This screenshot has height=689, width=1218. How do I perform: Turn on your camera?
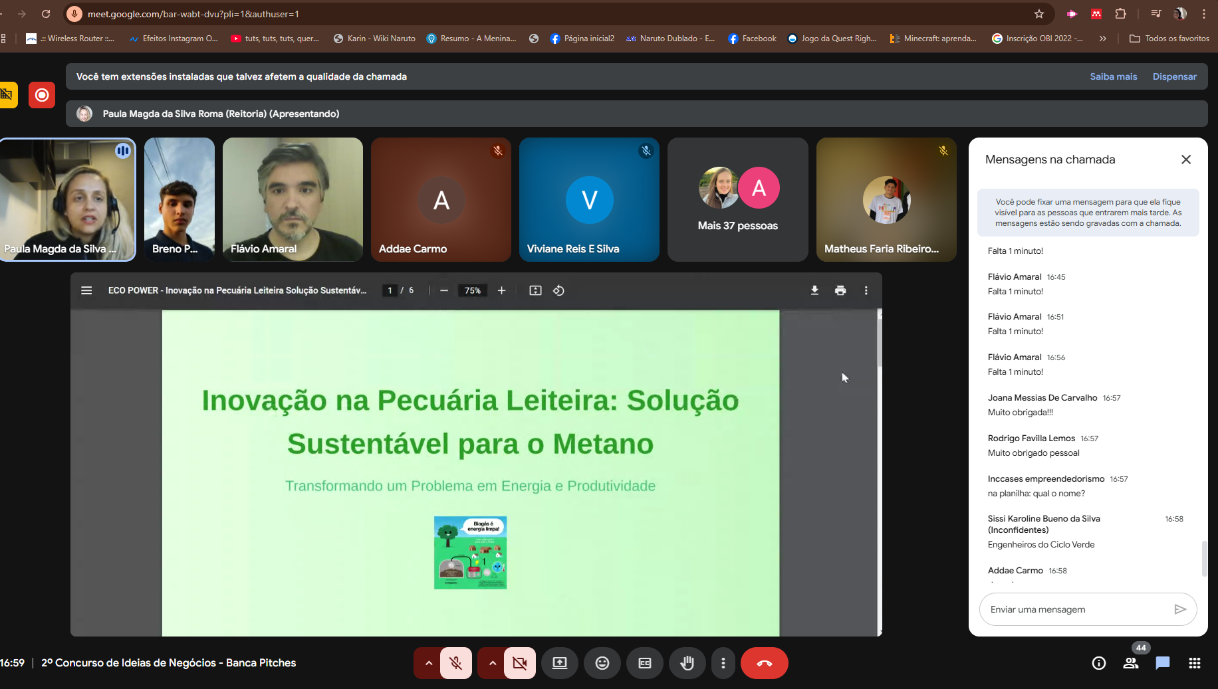pyautogui.click(x=519, y=663)
